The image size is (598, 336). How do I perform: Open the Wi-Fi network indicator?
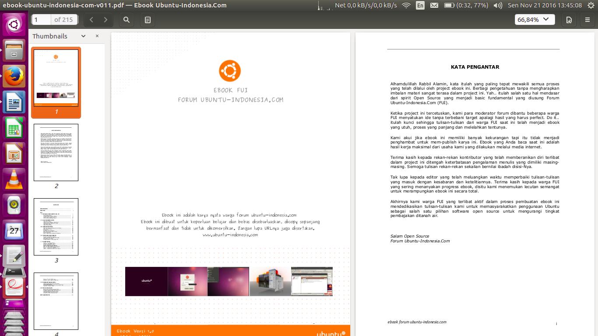point(406,5)
